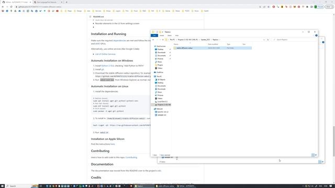
Task: Click Update_2023 in the address breadcrumb
Action: tap(205, 40)
